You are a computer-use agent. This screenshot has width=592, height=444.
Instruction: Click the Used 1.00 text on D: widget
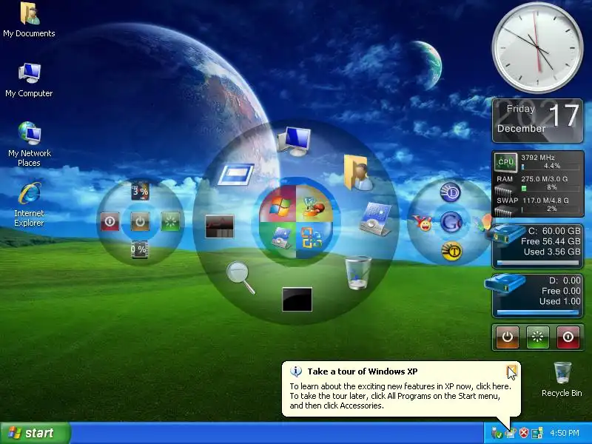tap(560, 301)
